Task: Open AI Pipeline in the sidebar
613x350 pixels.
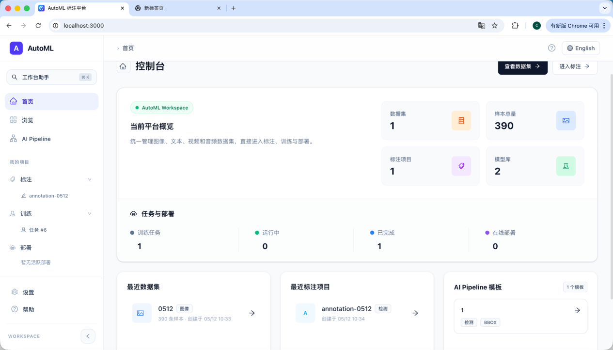Action: click(51, 139)
